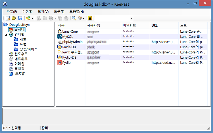This screenshot has height=133, width=213.
Task: Select the 상용/서비스 subgroup folder
Action: (x=28, y=49)
